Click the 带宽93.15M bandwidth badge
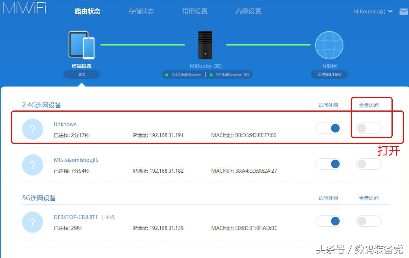Image resolution: width=409 pixels, height=258 pixels. coord(329,74)
